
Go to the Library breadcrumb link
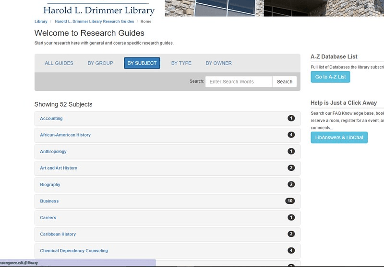tap(41, 22)
